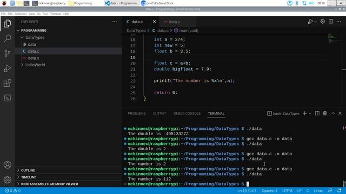
Task: Launch web browser globe in taskbar
Action: pyautogui.click(x=12, y=3)
